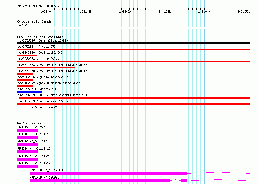Click the 103101k ruler tick label
The width and height of the screenshot is (258, 184).
86,12
